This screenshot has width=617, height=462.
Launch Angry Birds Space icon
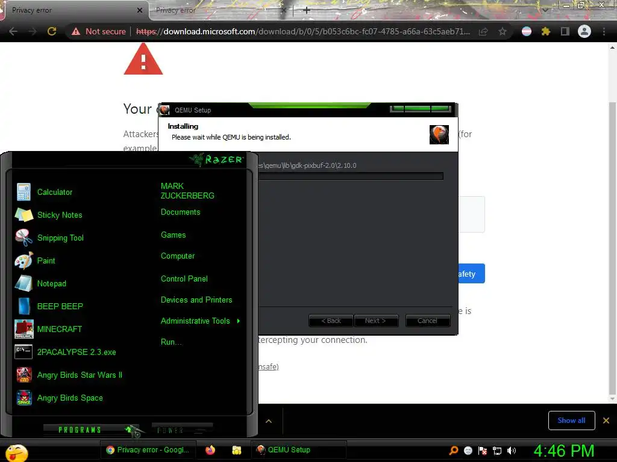(x=24, y=398)
